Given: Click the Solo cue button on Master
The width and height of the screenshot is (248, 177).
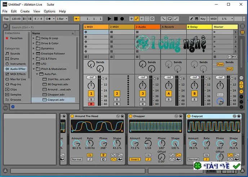Looking at the screenshot, I should (220, 95).
